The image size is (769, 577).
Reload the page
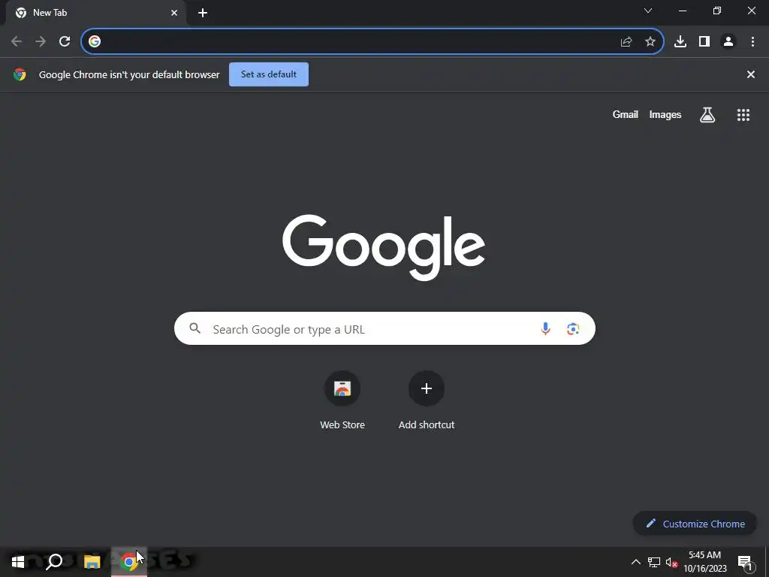point(65,42)
